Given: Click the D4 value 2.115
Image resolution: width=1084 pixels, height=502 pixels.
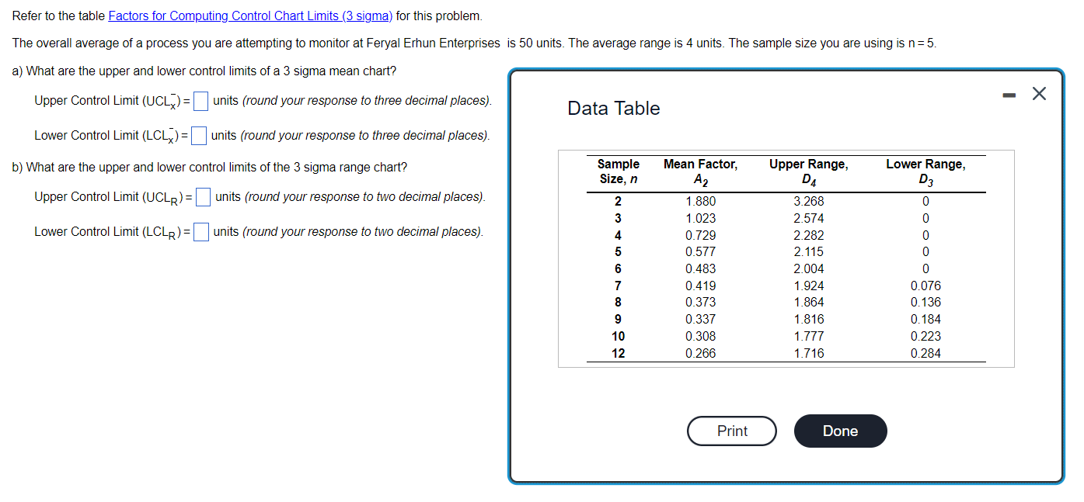Looking at the screenshot, I should tap(807, 251).
